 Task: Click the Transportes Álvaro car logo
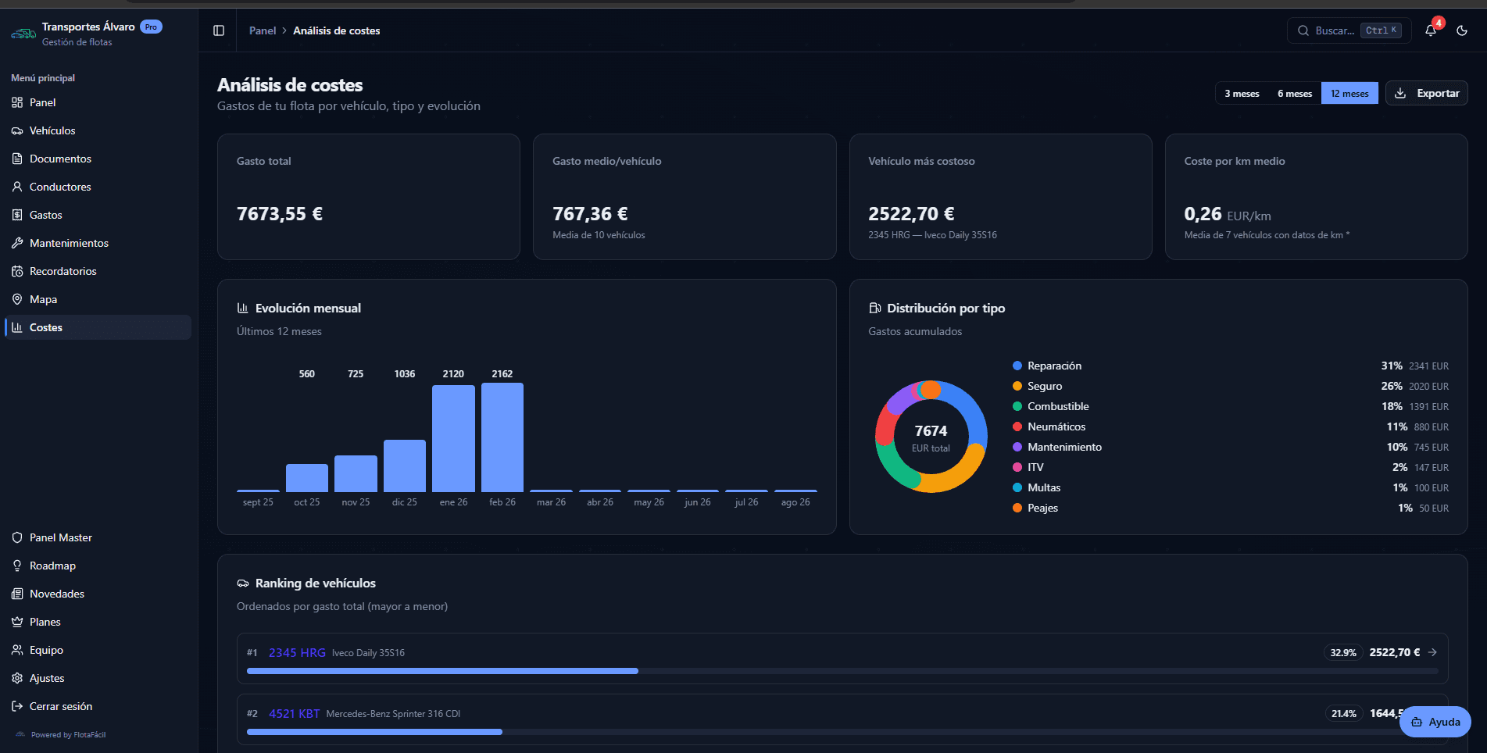[x=23, y=33]
